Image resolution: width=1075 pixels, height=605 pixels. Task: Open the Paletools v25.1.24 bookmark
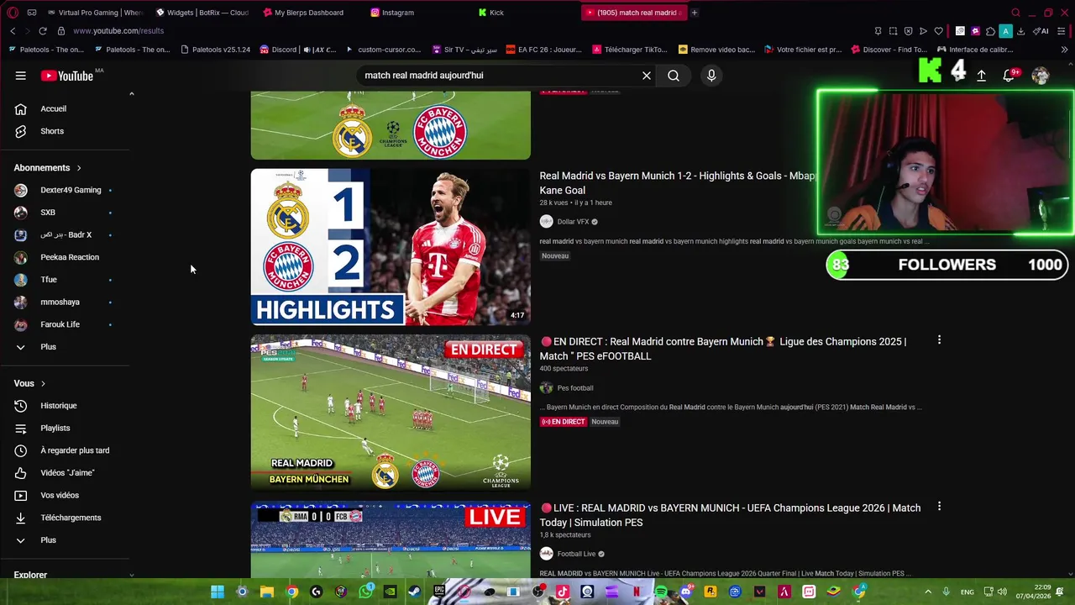pyautogui.click(x=215, y=50)
